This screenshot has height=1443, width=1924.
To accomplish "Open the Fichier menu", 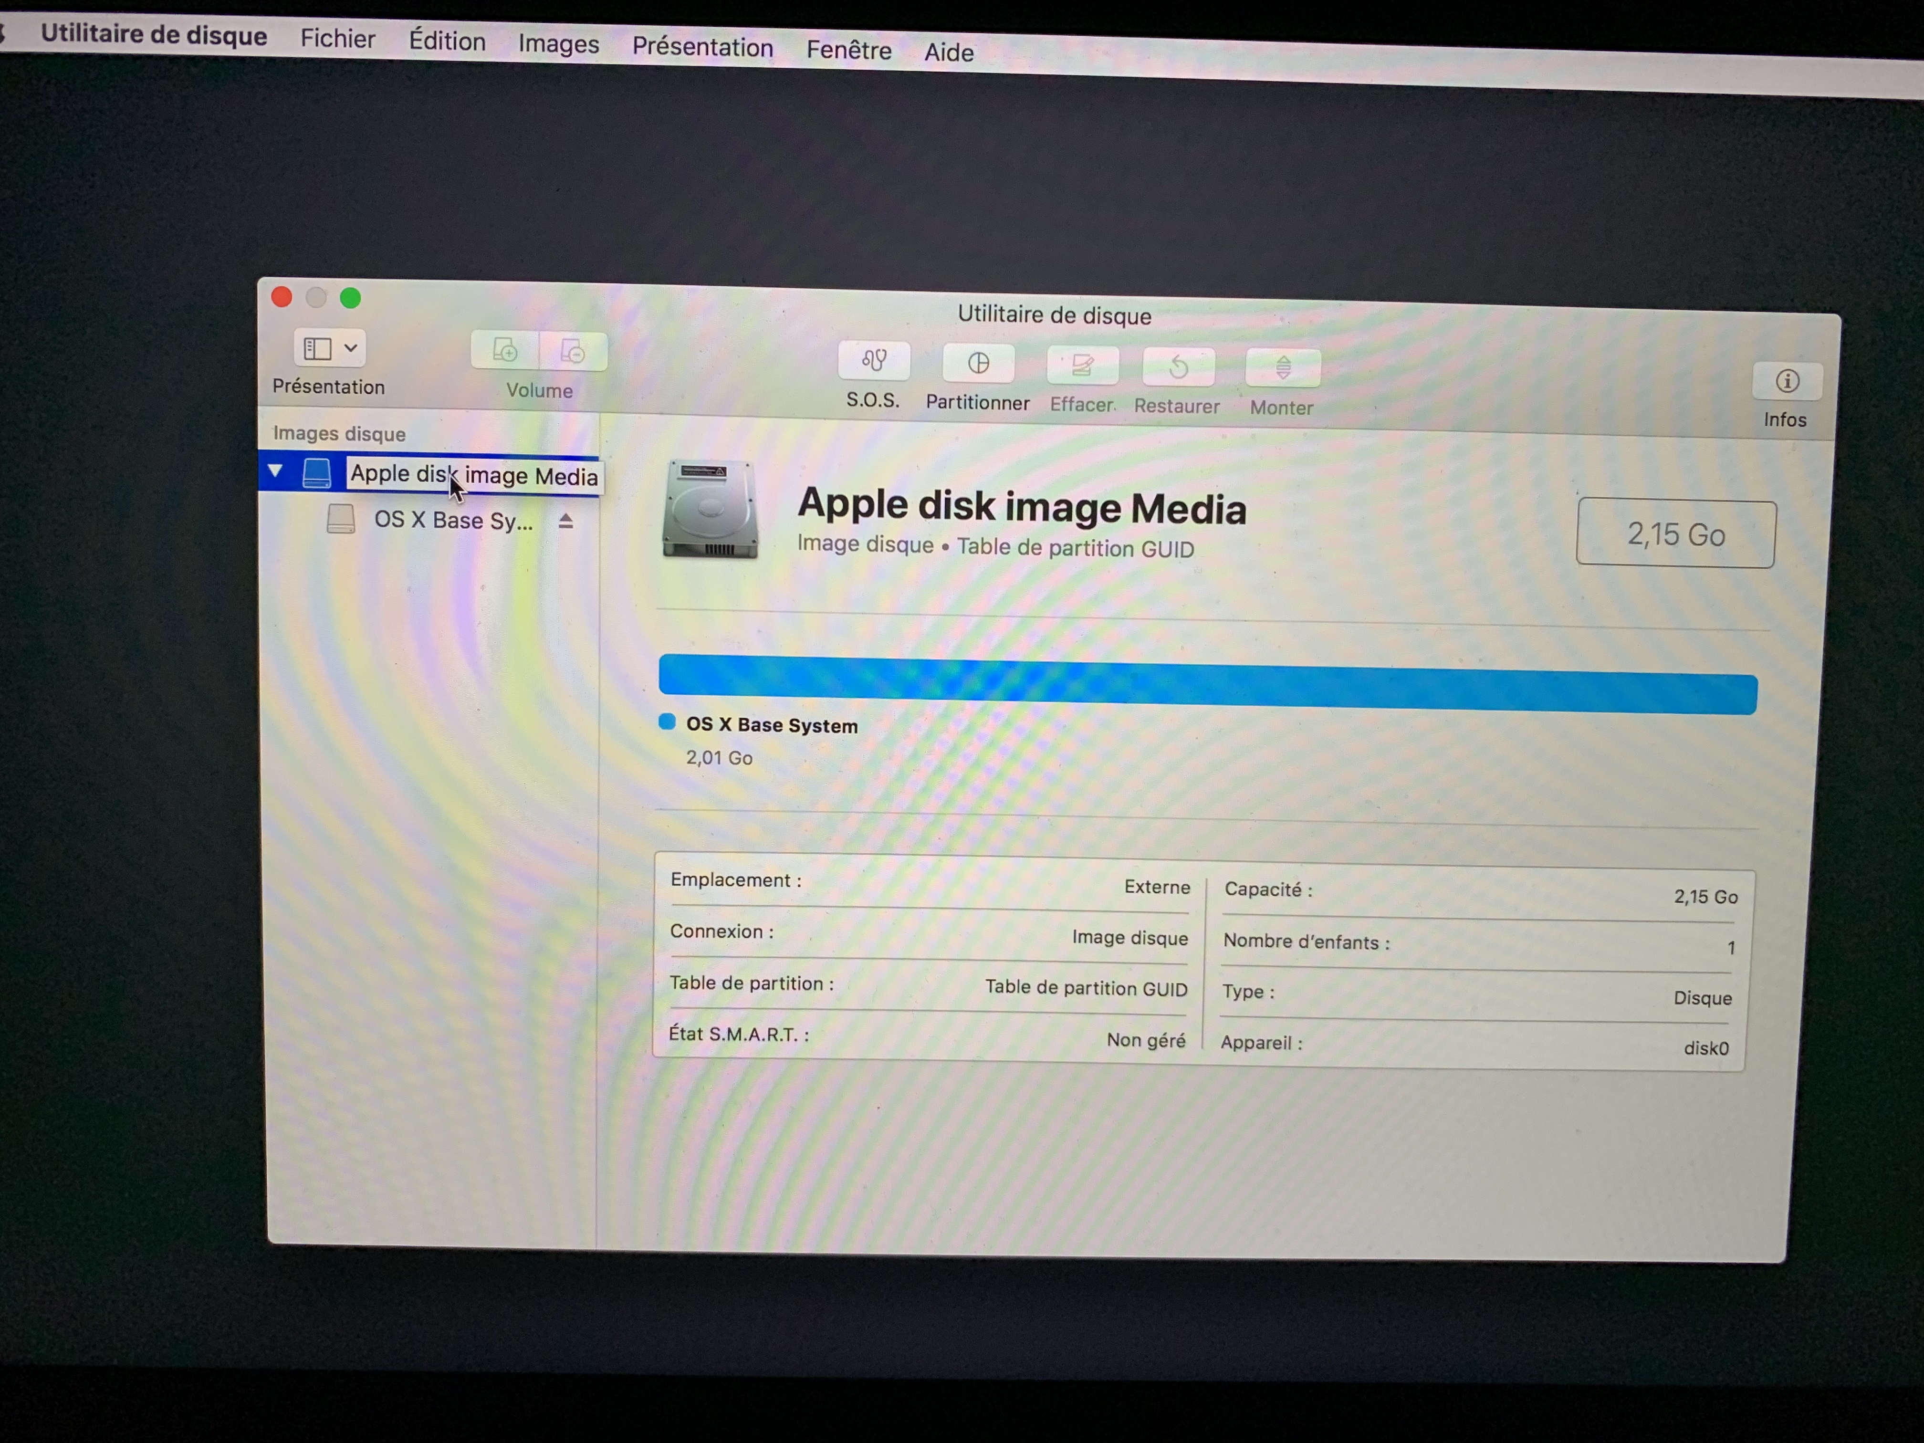I will click(337, 39).
